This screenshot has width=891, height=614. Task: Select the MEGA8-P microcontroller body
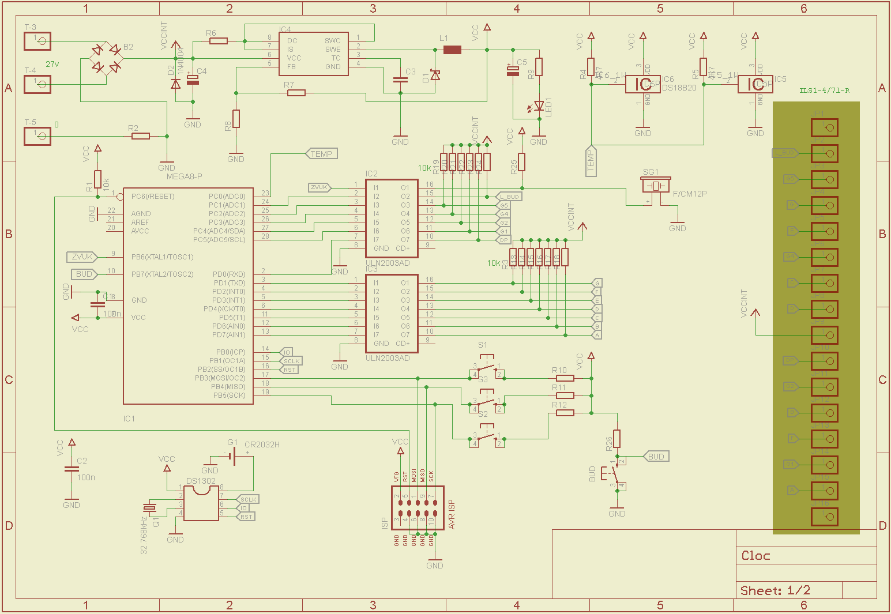click(x=188, y=296)
